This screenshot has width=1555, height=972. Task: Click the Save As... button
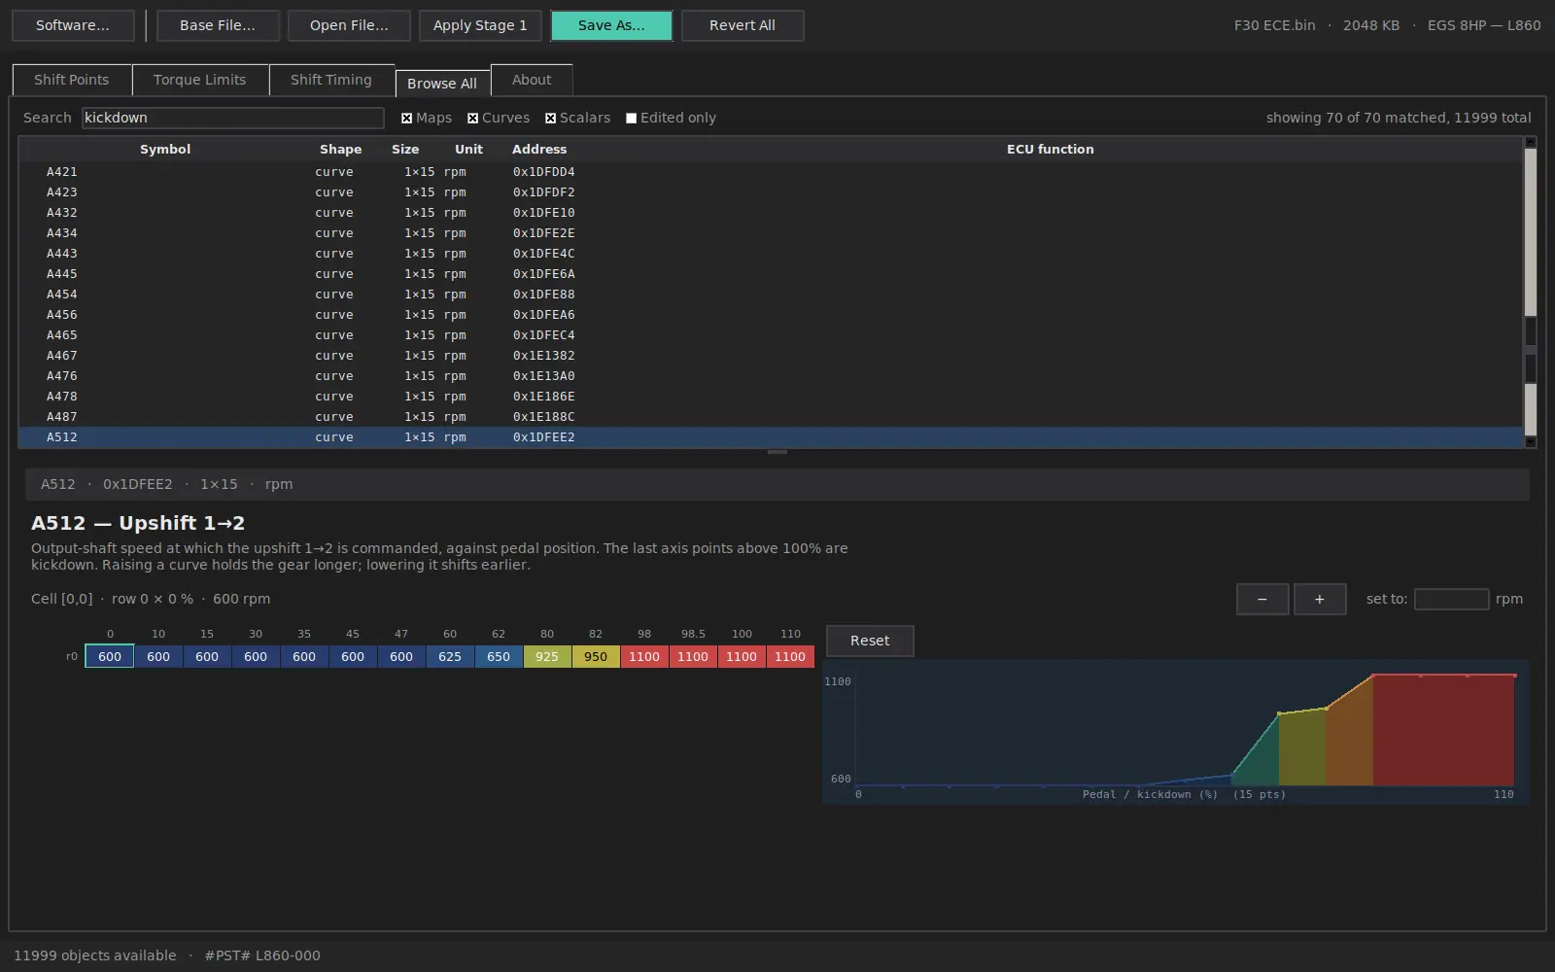click(x=611, y=25)
